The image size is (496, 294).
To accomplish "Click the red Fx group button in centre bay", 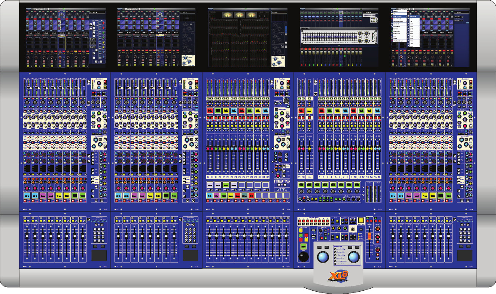I will tap(251, 195).
